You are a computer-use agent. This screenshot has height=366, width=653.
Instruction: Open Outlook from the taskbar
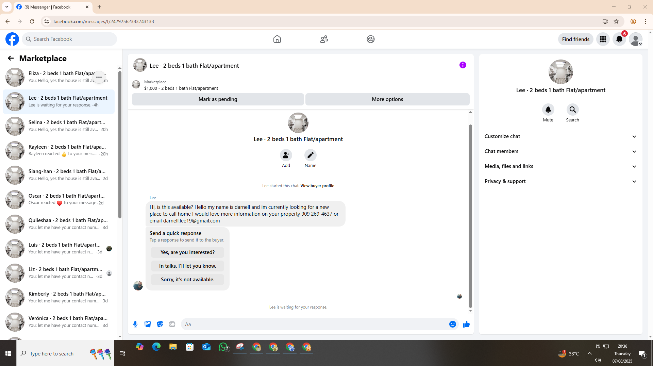206,347
